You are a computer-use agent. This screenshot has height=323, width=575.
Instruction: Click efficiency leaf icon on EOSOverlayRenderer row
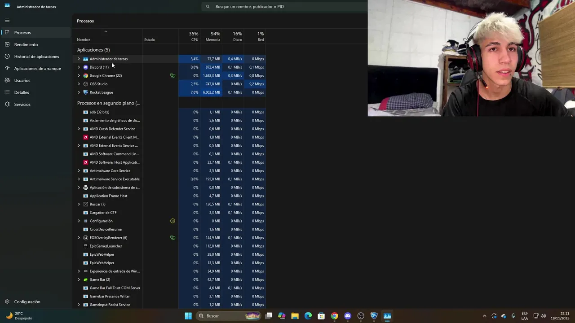pos(172,238)
